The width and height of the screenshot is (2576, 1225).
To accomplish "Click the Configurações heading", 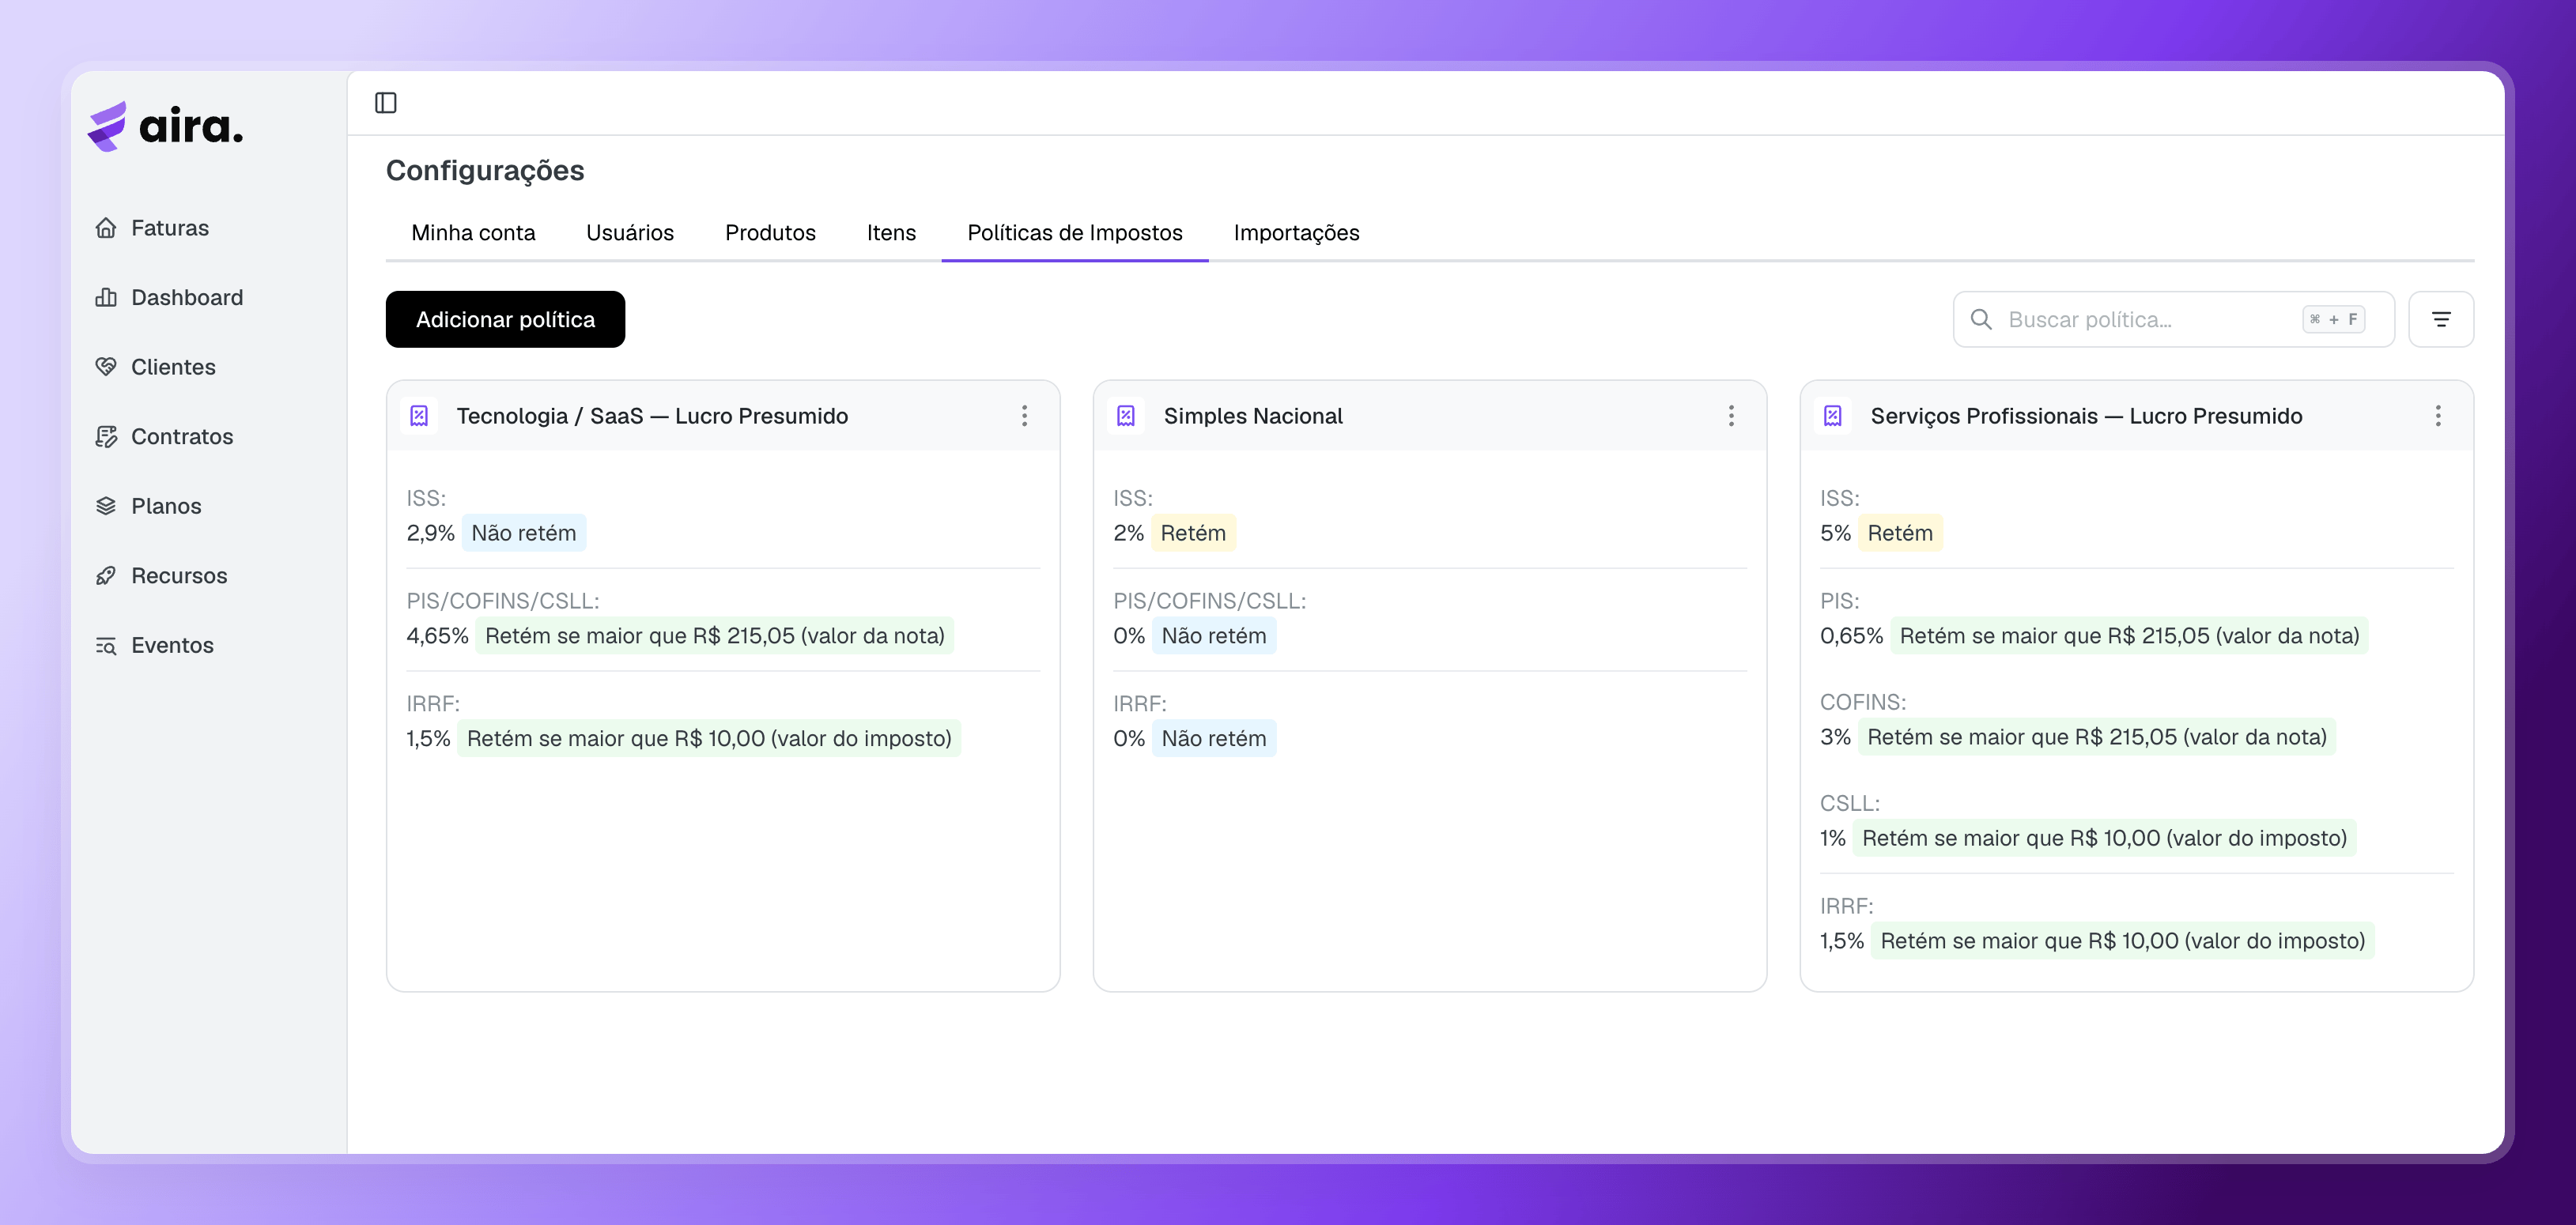I will pyautogui.click(x=485, y=171).
